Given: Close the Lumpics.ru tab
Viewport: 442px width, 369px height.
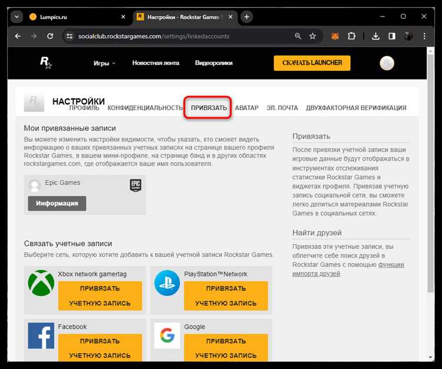Looking at the screenshot, I should [123, 17].
